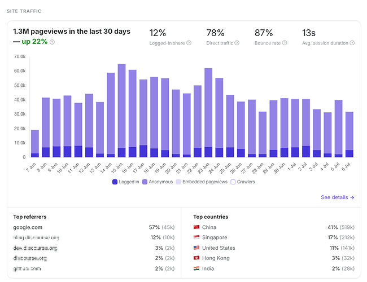
Task: Open Logged-in share help tooltip icon
Action: point(189,43)
